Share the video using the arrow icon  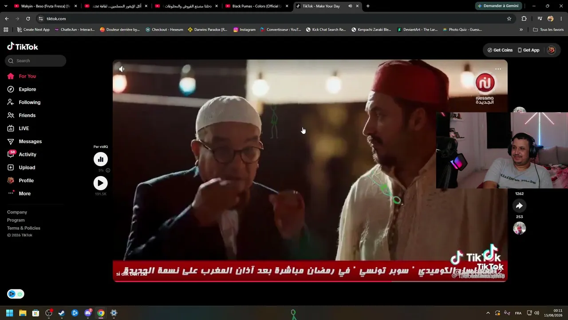(519, 206)
